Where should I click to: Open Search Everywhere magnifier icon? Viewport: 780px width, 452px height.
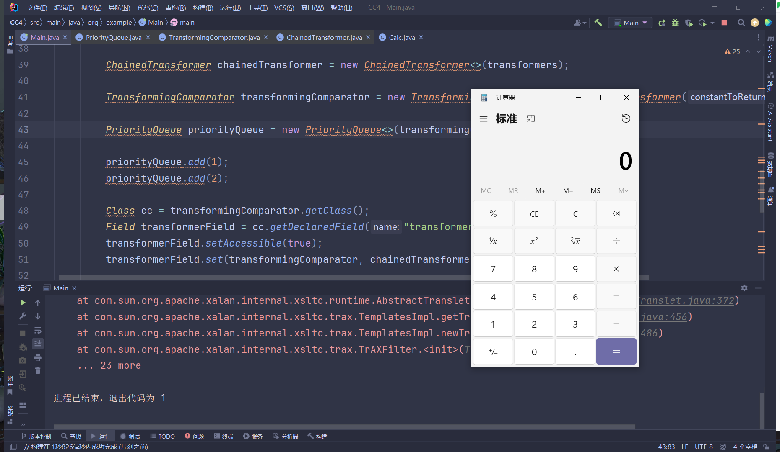pos(741,22)
